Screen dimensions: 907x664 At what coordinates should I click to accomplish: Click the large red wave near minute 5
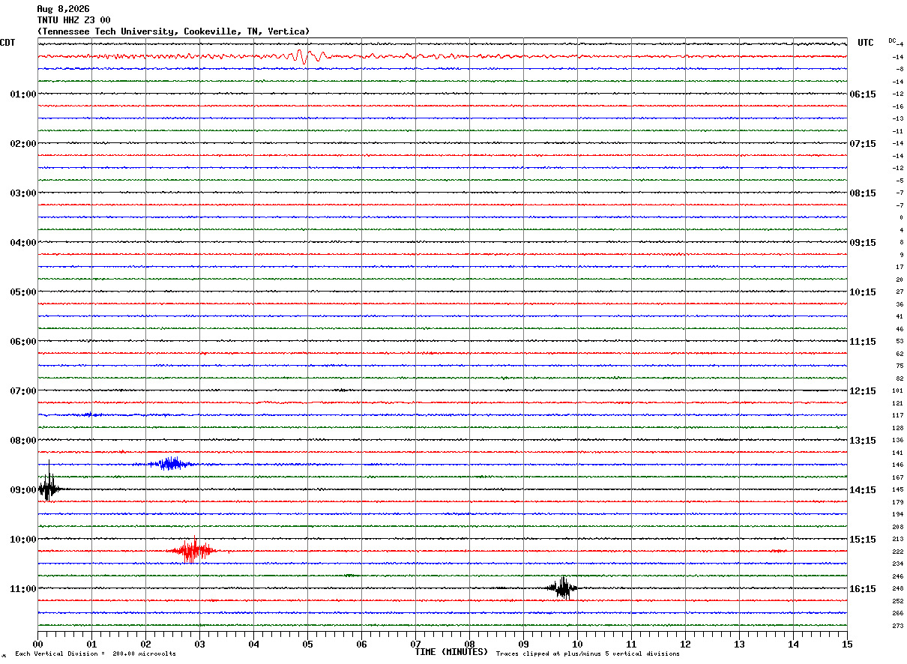pos(310,56)
